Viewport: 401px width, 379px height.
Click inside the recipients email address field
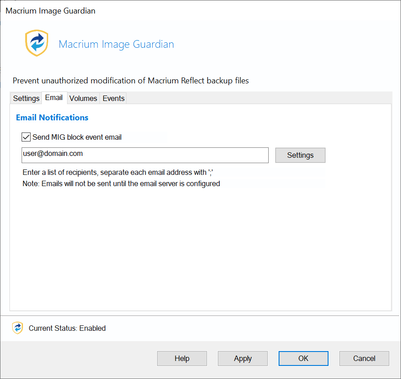pyautogui.click(x=145, y=155)
